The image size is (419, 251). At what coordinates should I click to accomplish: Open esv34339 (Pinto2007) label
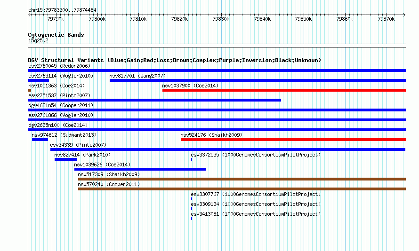point(78,145)
